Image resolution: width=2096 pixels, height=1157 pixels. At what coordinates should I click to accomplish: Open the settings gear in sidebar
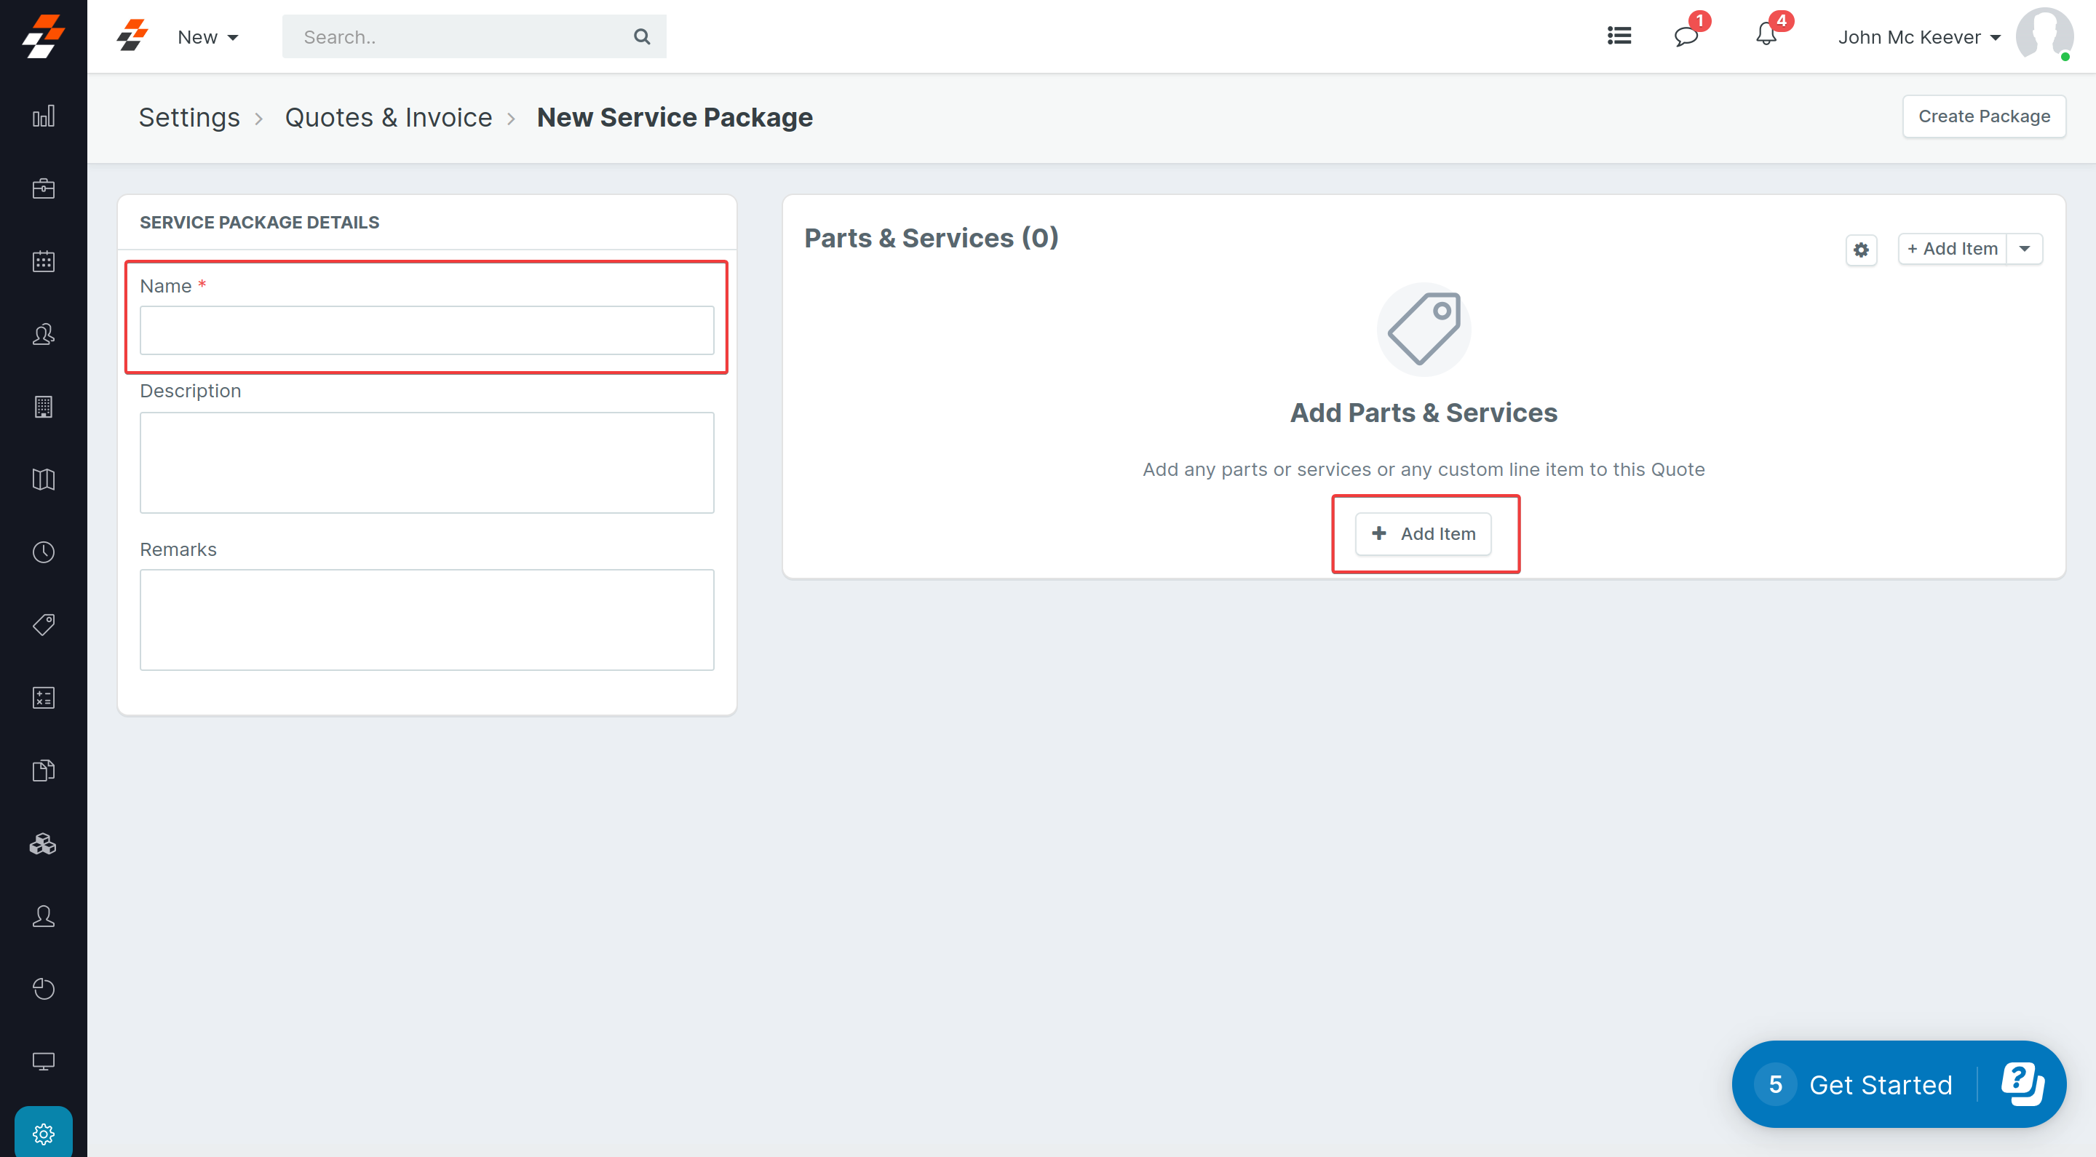click(x=43, y=1134)
